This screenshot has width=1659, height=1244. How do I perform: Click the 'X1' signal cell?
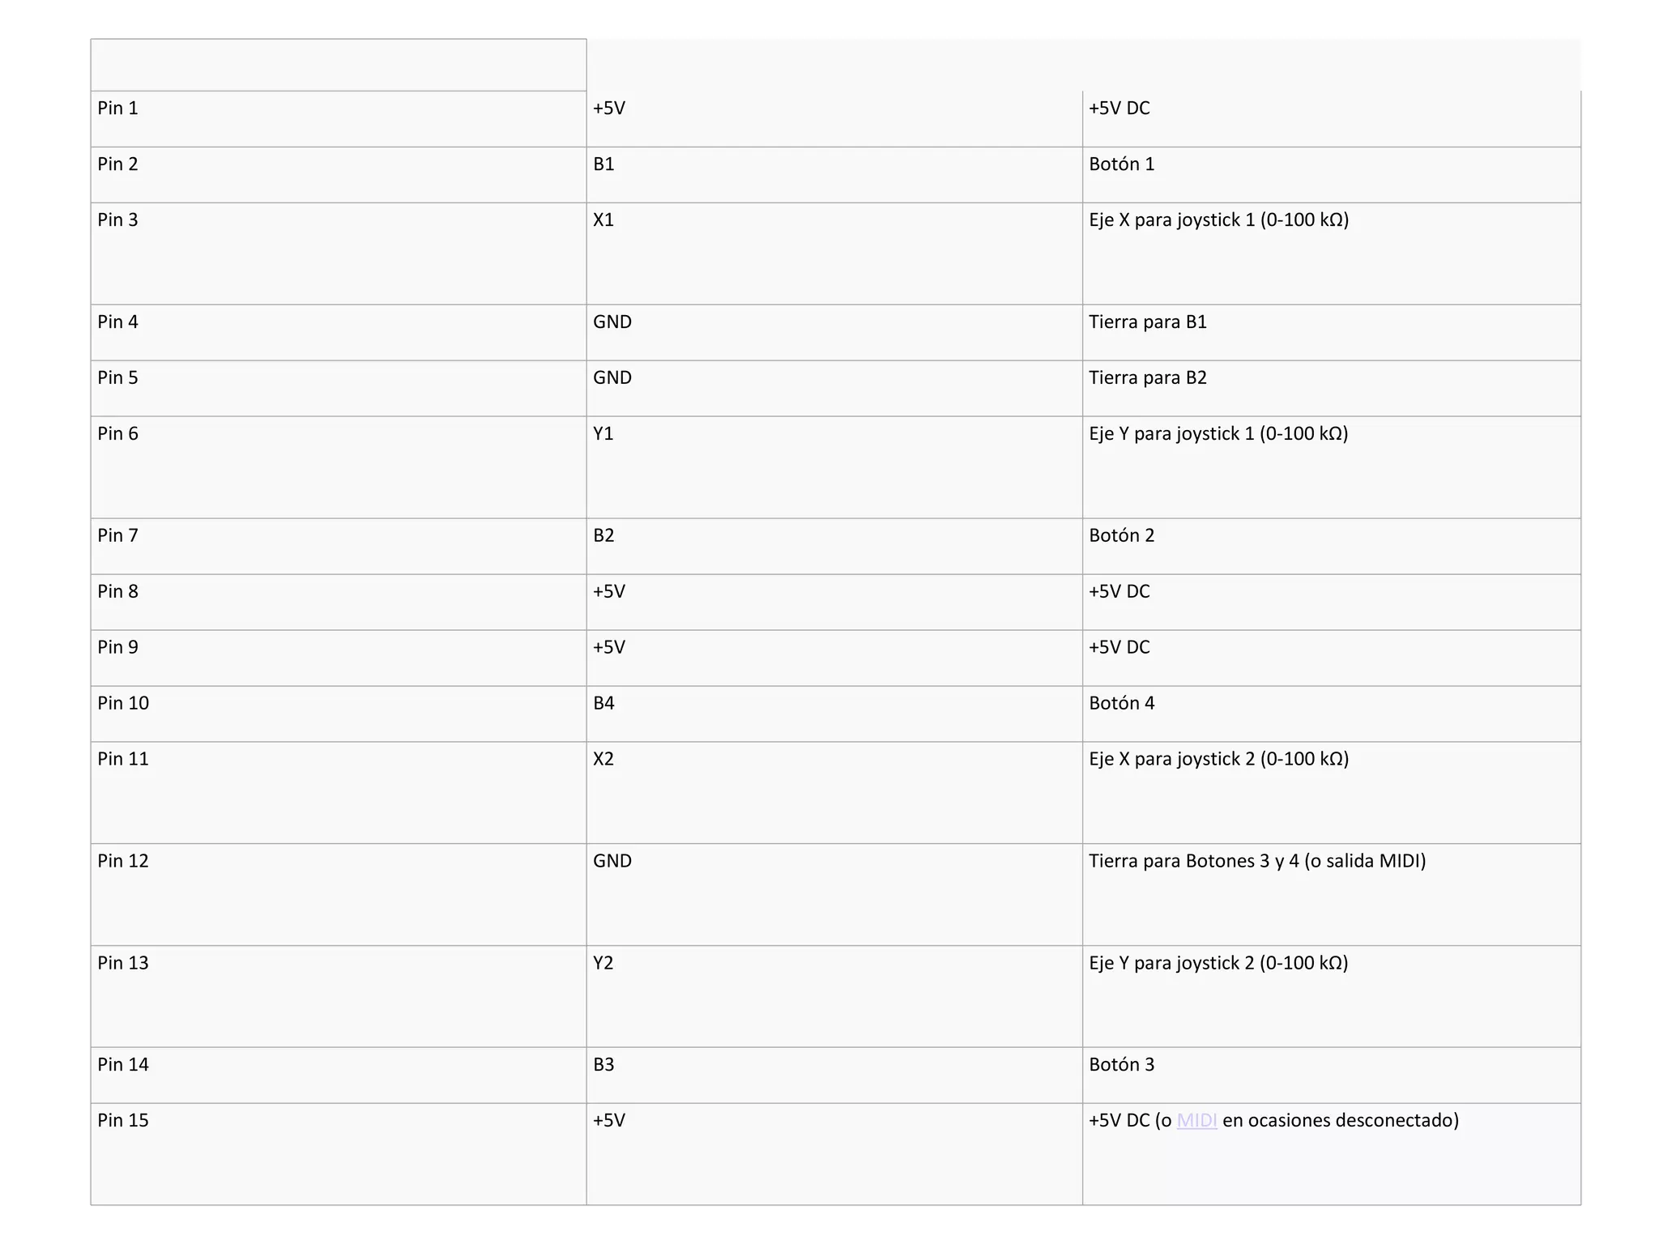603,220
